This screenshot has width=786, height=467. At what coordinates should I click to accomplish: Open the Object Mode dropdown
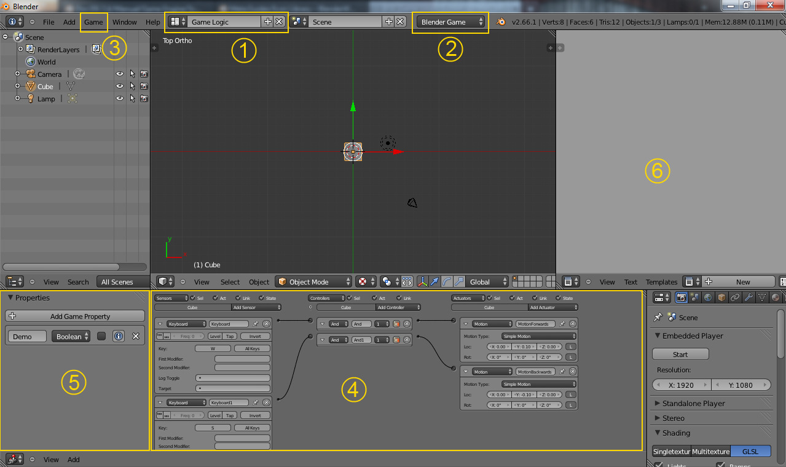[x=313, y=281]
